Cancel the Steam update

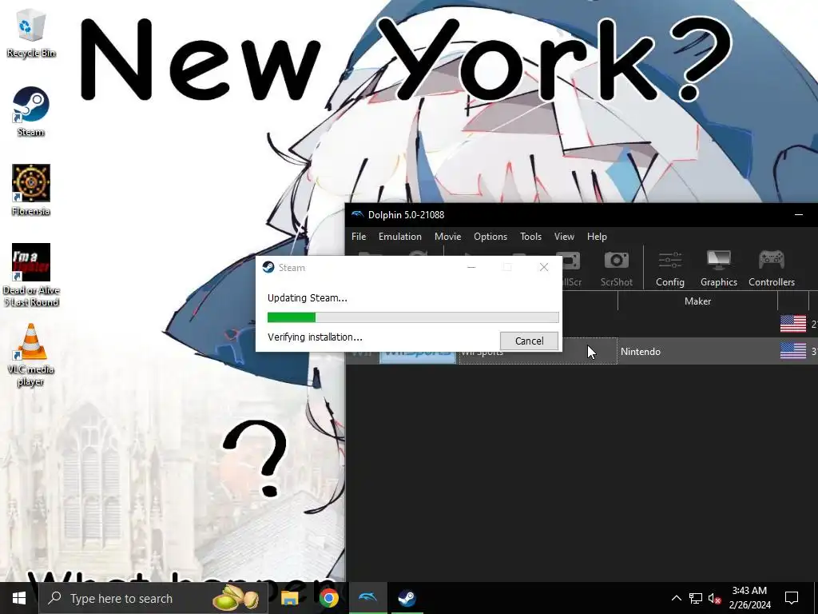point(529,341)
